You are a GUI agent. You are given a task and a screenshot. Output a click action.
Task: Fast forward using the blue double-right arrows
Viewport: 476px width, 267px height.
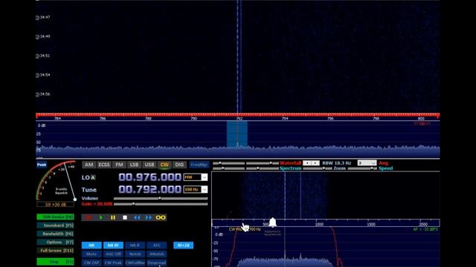149,217
